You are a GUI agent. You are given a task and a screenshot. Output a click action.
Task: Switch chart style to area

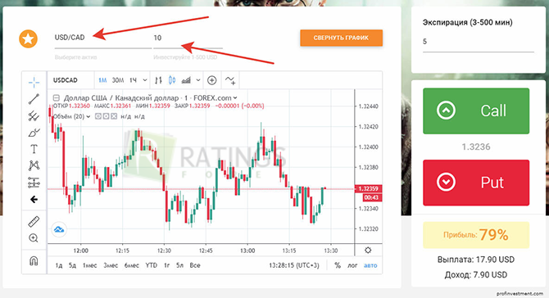(186, 80)
